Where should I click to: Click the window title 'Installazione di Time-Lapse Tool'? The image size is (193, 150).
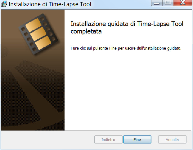(50, 4)
